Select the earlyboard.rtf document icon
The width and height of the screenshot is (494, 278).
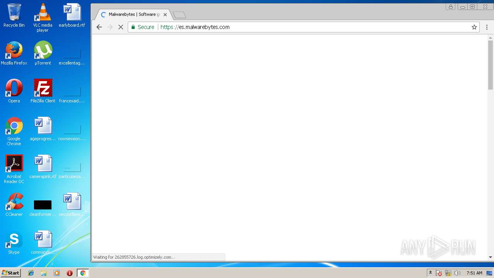[x=72, y=16]
